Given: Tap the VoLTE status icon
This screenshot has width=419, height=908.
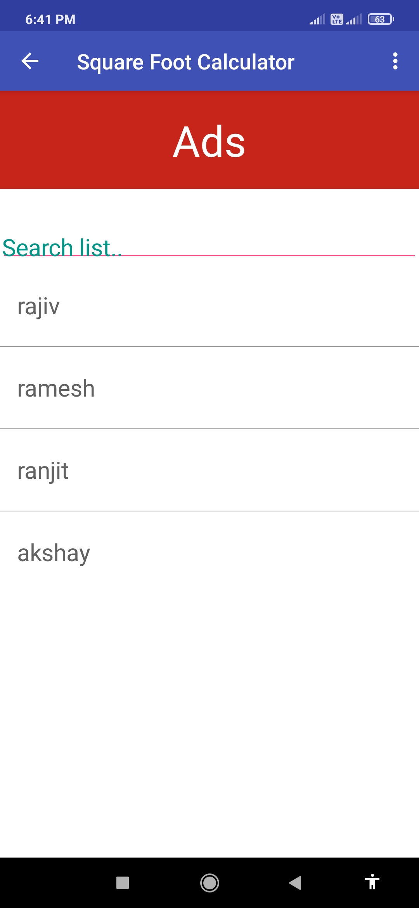Looking at the screenshot, I should [337, 19].
